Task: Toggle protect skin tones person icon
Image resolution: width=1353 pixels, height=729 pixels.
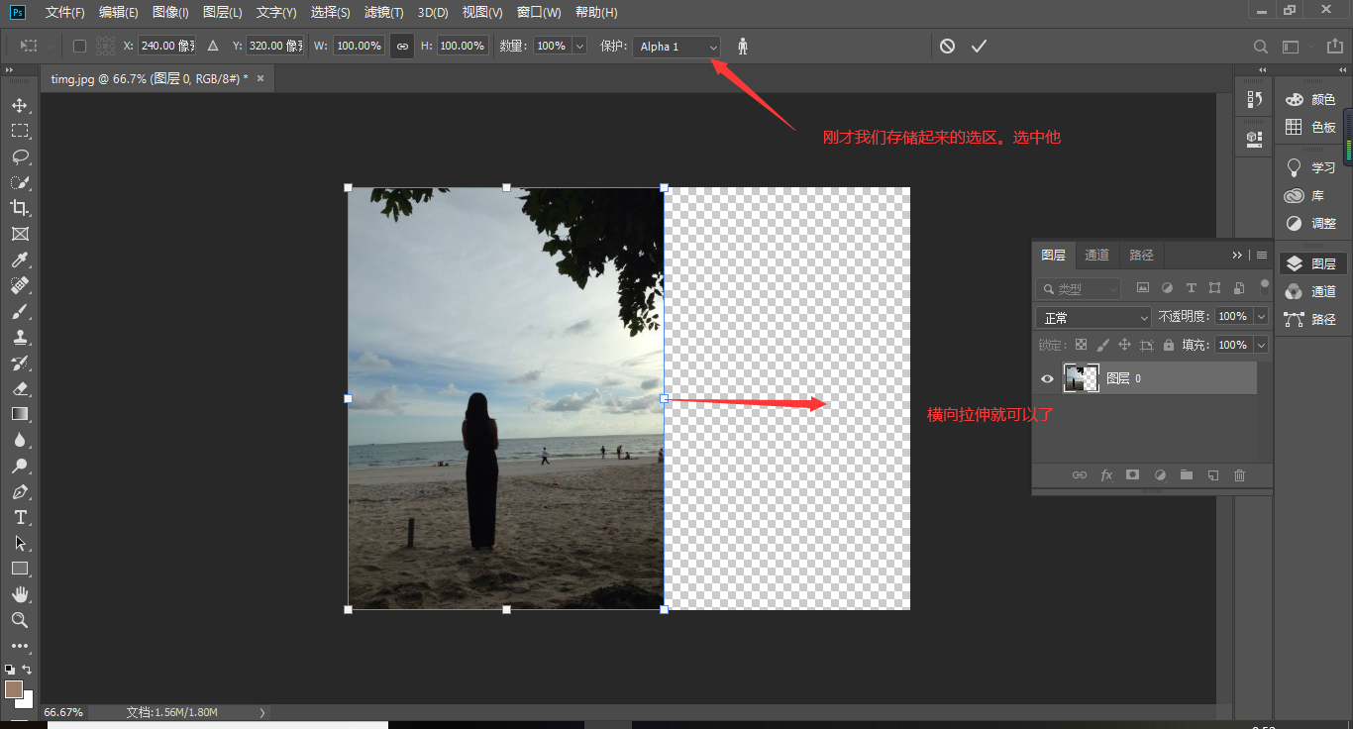Action: coord(743,47)
